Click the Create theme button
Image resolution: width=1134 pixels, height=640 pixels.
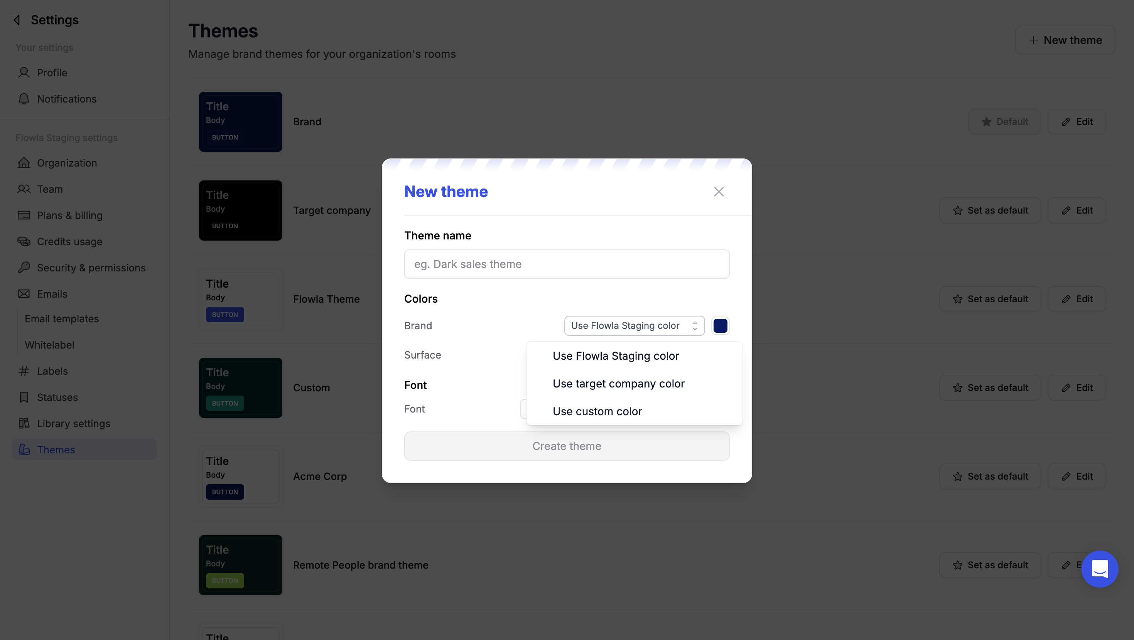[x=567, y=446]
